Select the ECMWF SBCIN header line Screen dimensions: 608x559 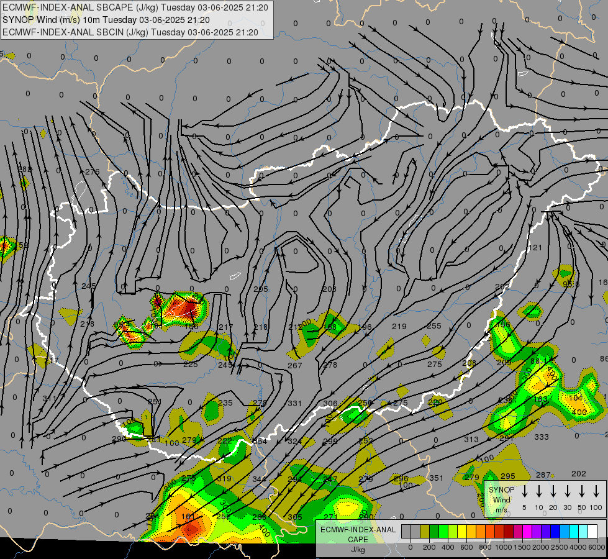point(130,32)
